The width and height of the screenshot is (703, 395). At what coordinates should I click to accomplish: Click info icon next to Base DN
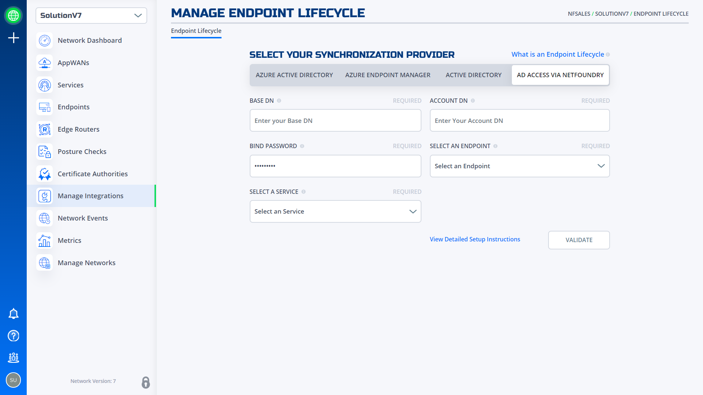tap(279, 101)
